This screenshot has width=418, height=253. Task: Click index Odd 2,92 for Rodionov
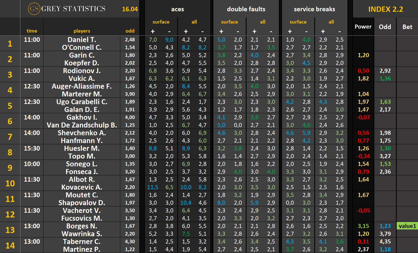tap(385, 71)
